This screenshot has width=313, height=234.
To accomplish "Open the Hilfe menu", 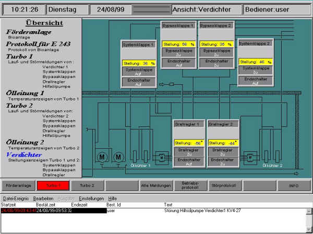I will pyautogui.click(x=112, y=199).
